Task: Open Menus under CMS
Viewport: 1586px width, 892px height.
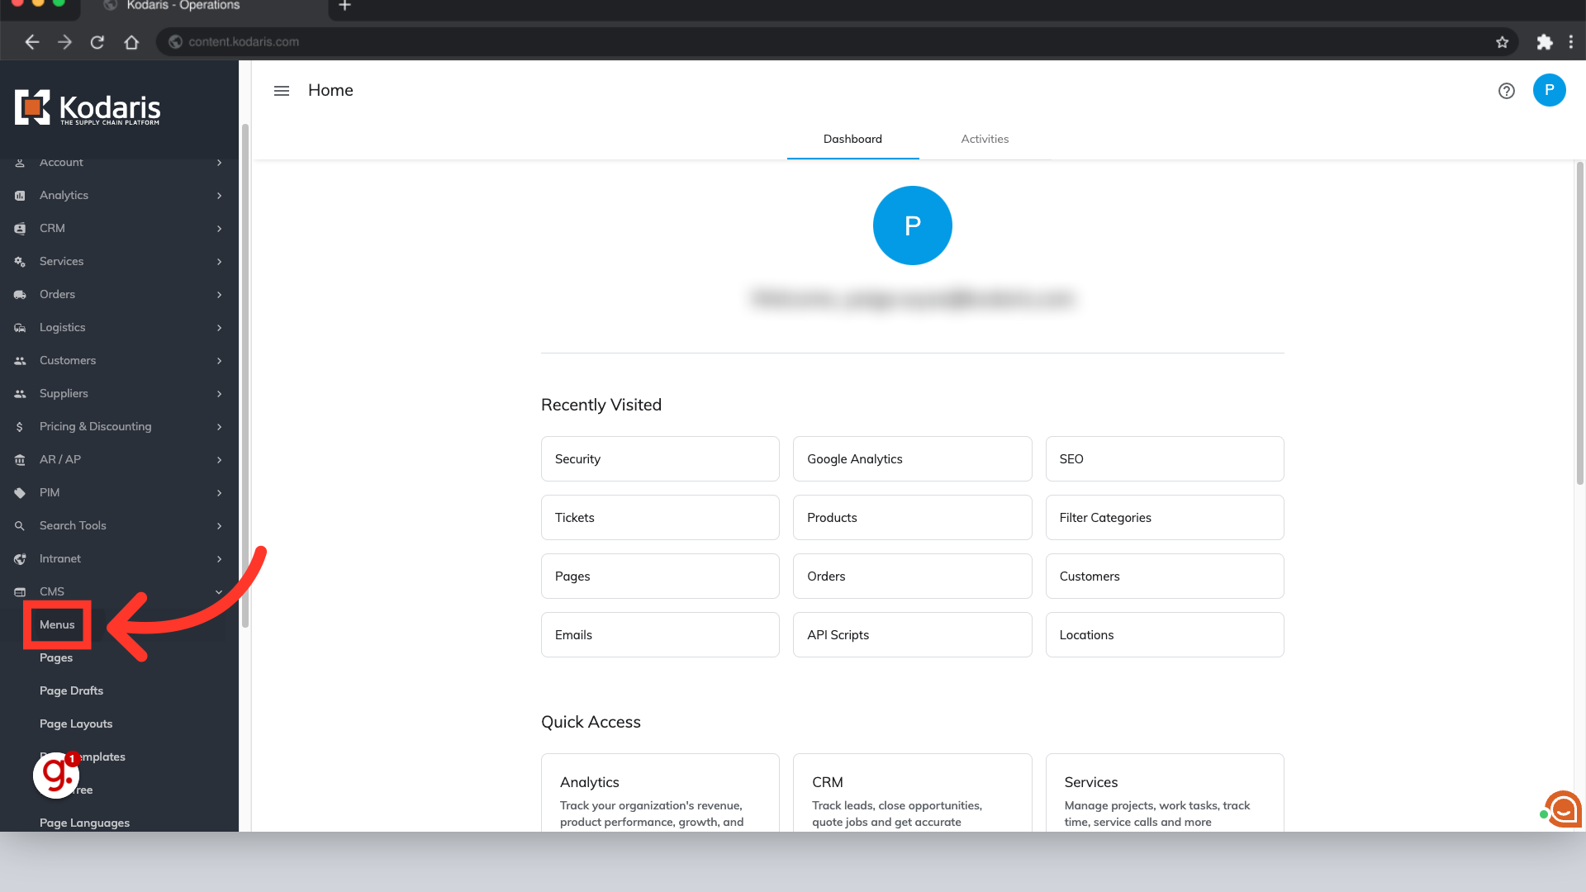Action: [x=57, y=625]
